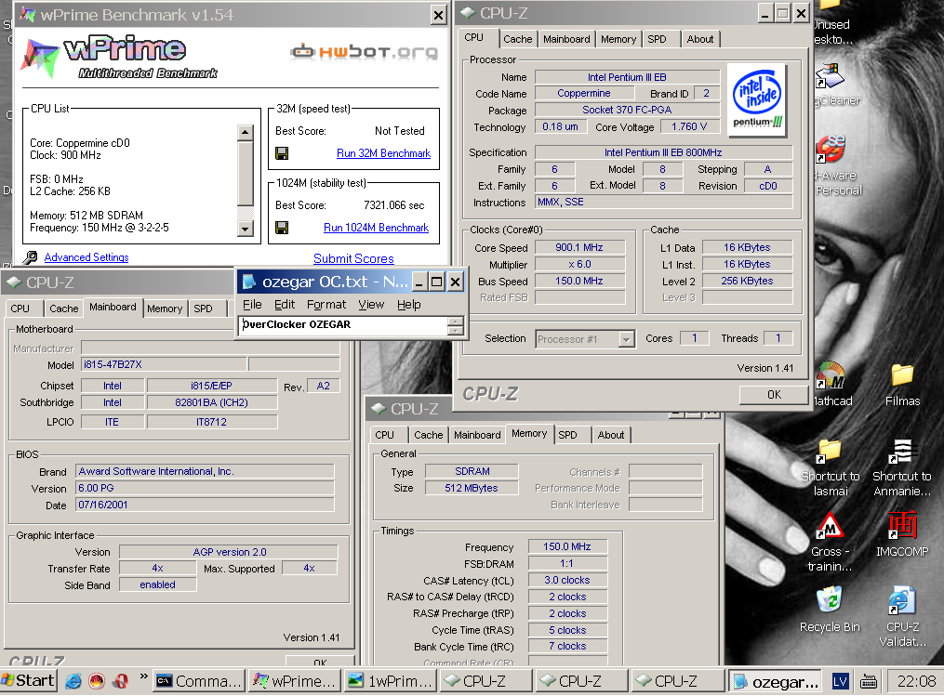Select About tab in the memory CPU-Z window

point(610,435)
